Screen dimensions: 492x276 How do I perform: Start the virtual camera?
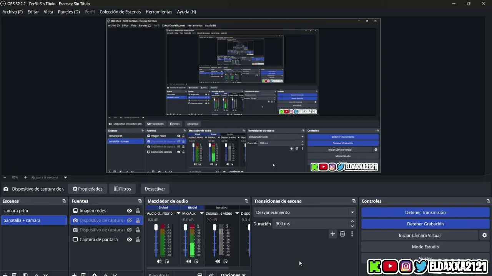pos(420,235)
